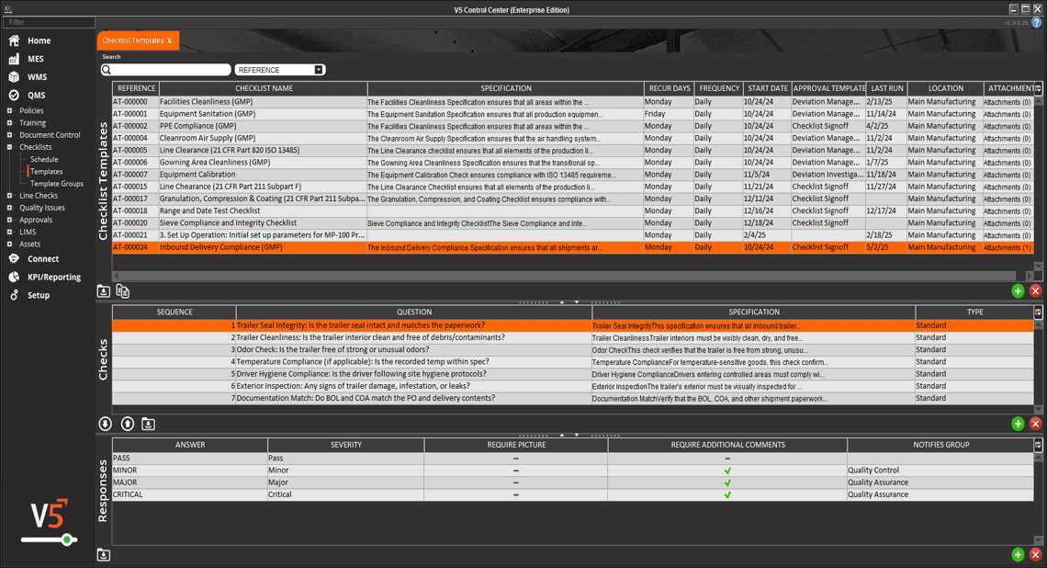Sort by LAST RUN column header
This screenshot has height=568, width=1047.
[887, 88]
